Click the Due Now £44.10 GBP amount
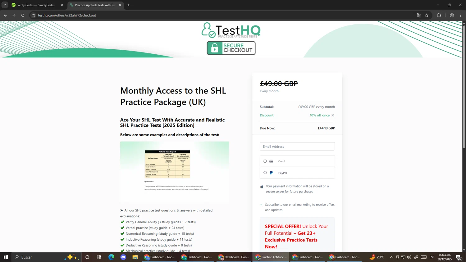The width and height of the screenshot is (466, 262). click(x=326, y=128)
